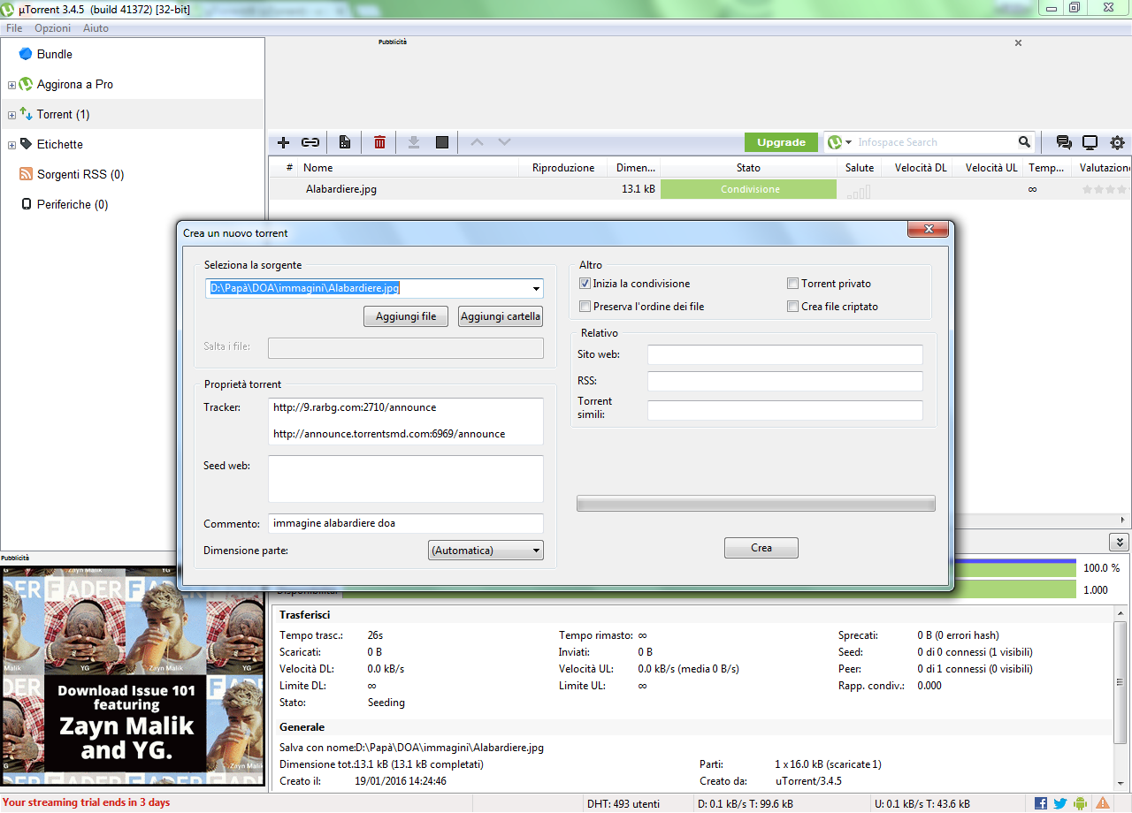
Task: Click the Add Torrent from URL link icon
Action: [310, 142]
